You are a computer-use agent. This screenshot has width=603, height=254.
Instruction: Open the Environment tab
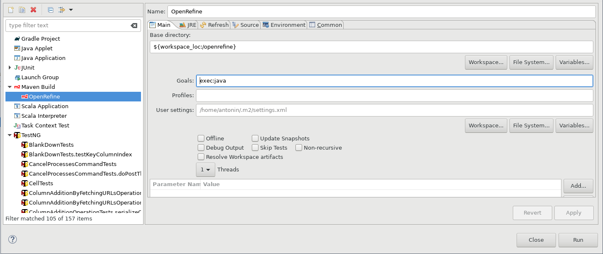tap(284, 25)
